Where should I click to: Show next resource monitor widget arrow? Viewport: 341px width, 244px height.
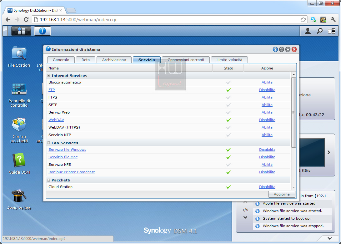pos(329,152)
